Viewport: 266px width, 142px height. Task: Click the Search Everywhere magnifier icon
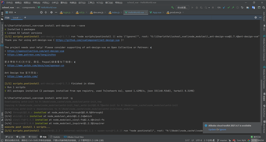[264, 7]
